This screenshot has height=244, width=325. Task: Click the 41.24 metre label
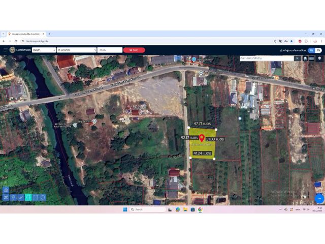pyautogui.click(x=202, y=154)
